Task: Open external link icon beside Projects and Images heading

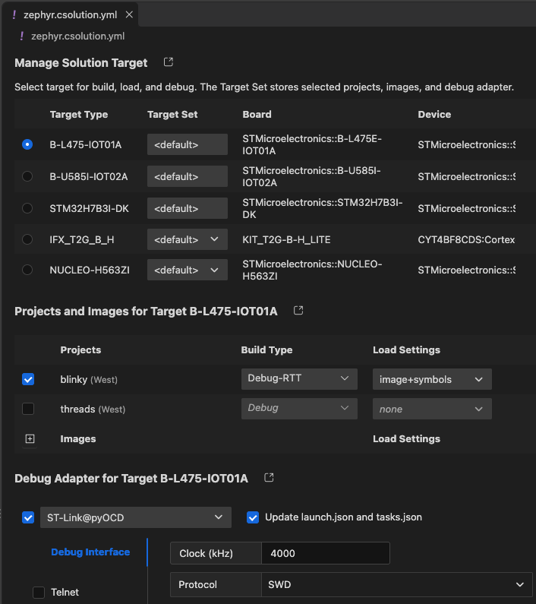Action: click(298, 311)
